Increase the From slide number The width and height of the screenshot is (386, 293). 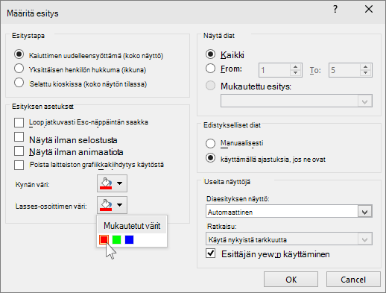[295, 67]
